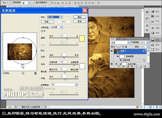Click the 强度 intensity value field

tap(64, 35)
